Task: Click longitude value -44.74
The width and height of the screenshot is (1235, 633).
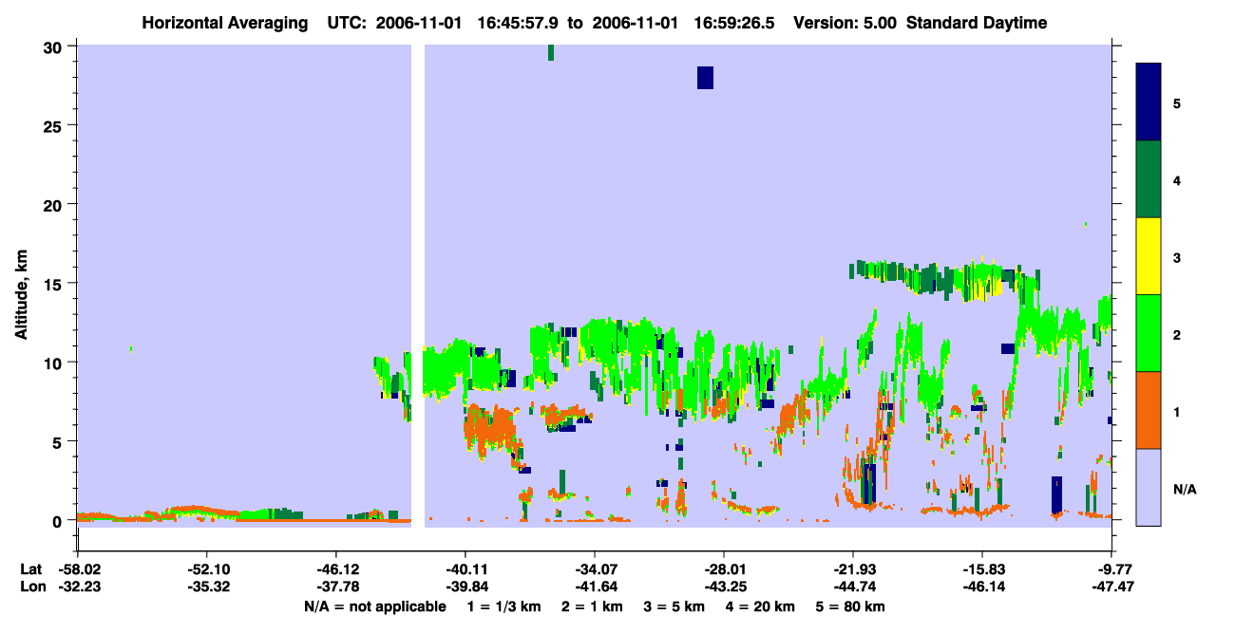Action: [854, 586]
